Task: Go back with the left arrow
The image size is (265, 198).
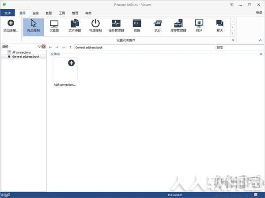Action: (50, 48)
